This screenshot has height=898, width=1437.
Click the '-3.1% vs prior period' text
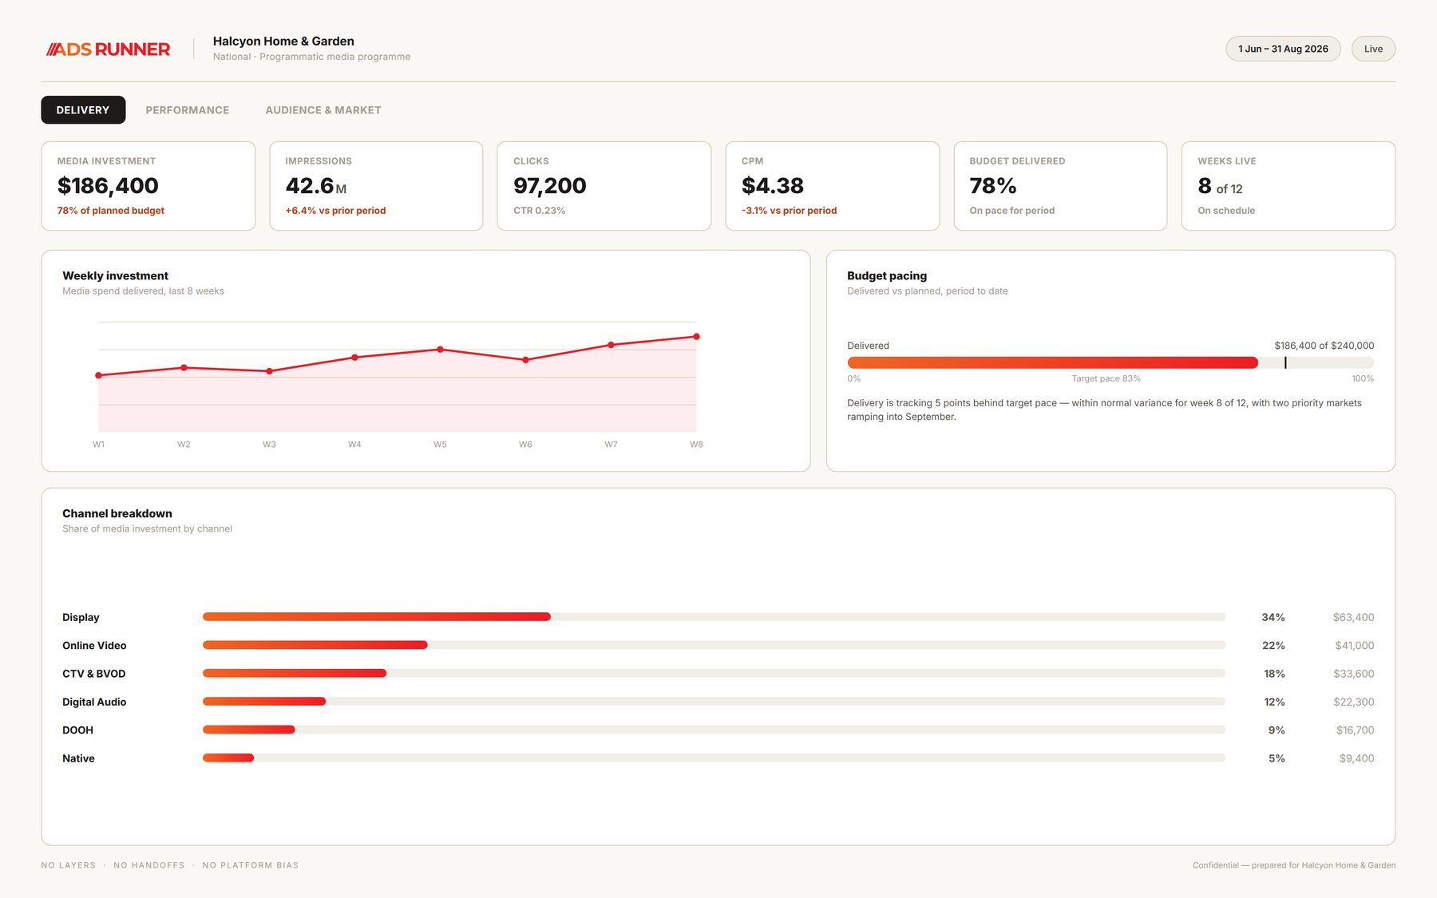pyautogui.click(x=790, y=211)
